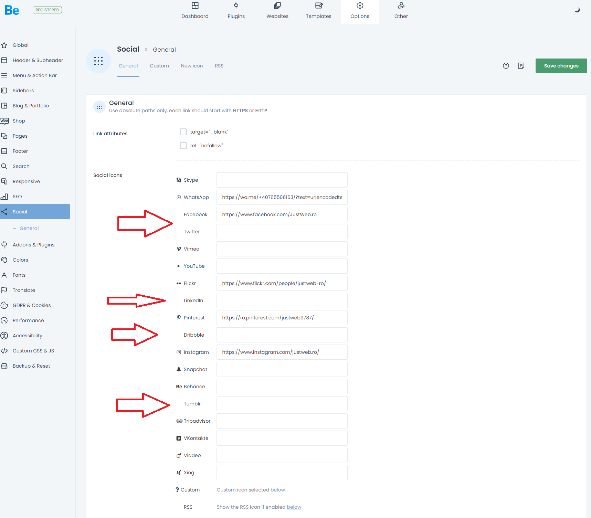Image resolution: width=591 pixels, height=518 pixels.
Task: Open the Dashboard section
Action: tap(195, 11)
